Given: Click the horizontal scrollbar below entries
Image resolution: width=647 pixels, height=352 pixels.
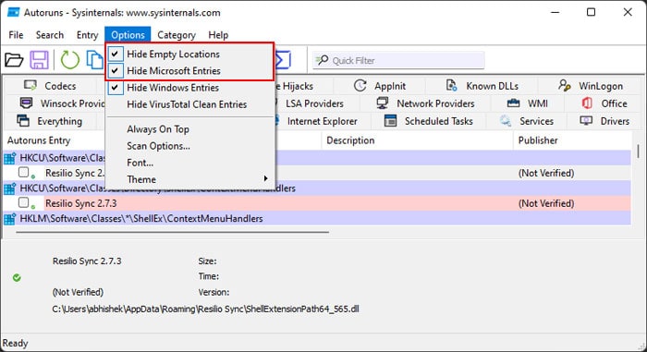Looking at the screenshot, I should (173, 232).
